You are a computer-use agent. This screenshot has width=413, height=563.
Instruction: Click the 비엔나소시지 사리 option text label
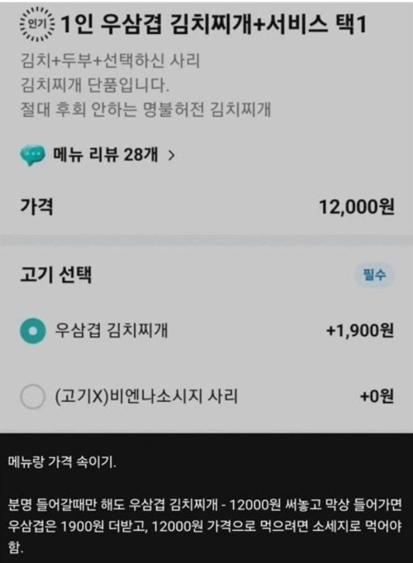pyautogui.click(x=146, y=396)
